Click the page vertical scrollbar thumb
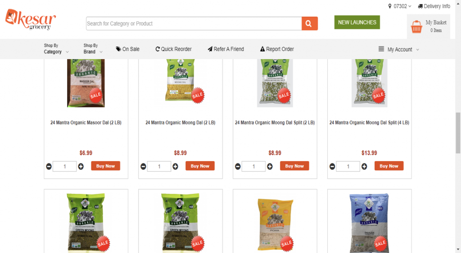Screen dimensions: 461x253 pyautogui.click(x=458, y=133)
